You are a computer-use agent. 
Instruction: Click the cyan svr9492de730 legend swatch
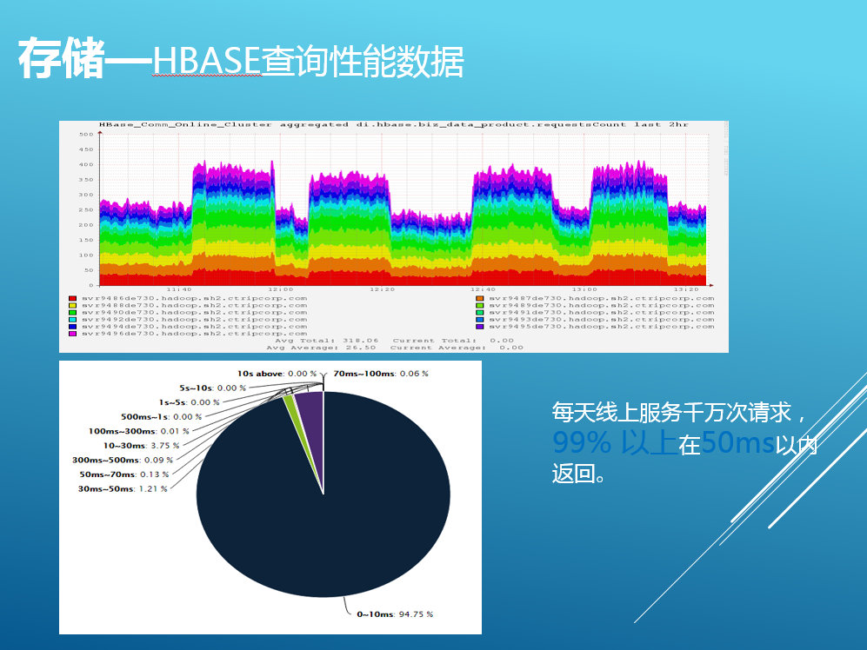pyautogui.click(x=72, y=320)
